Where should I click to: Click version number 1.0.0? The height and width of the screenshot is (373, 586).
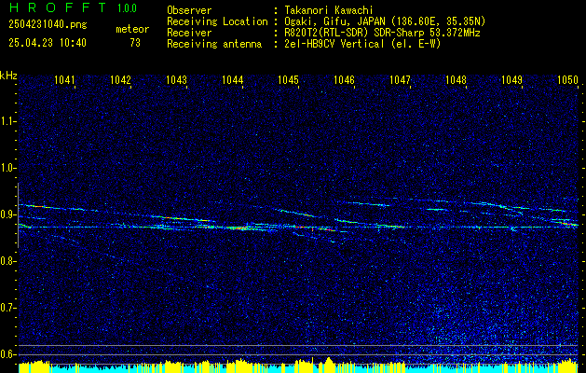127,8
